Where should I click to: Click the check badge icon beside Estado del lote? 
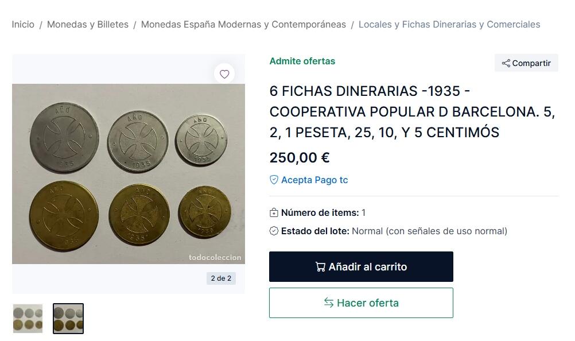point(274,231)
